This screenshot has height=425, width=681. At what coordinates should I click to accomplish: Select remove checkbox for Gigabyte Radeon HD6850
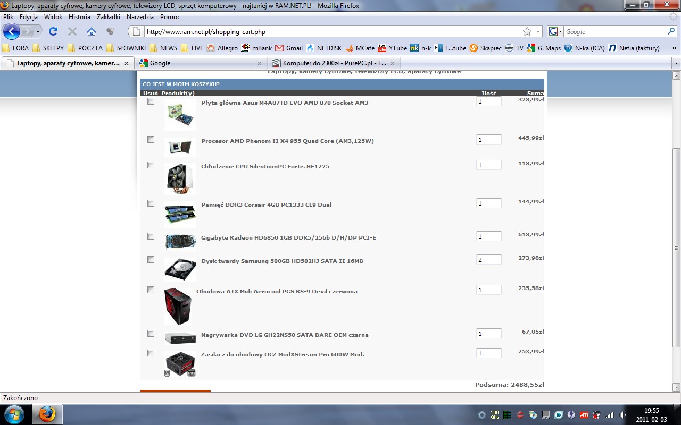click(151, 236)
